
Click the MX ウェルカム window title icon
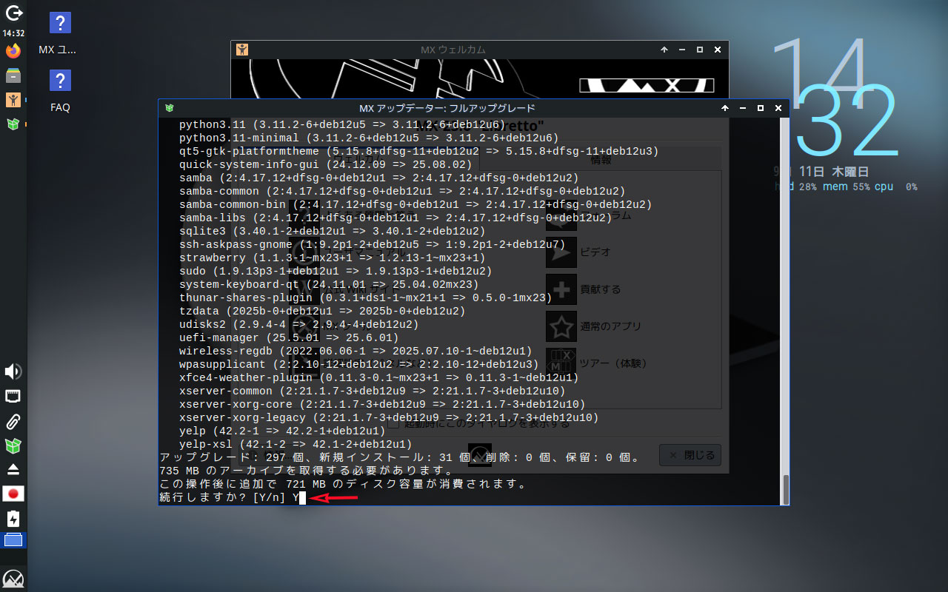242,50
